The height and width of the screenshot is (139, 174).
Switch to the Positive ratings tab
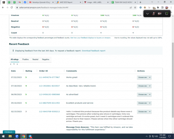point(25,59)
